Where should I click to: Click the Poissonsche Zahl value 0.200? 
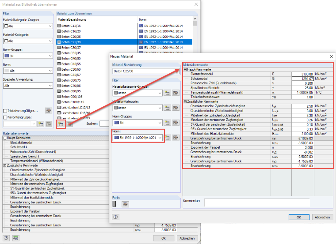(303, 83)
